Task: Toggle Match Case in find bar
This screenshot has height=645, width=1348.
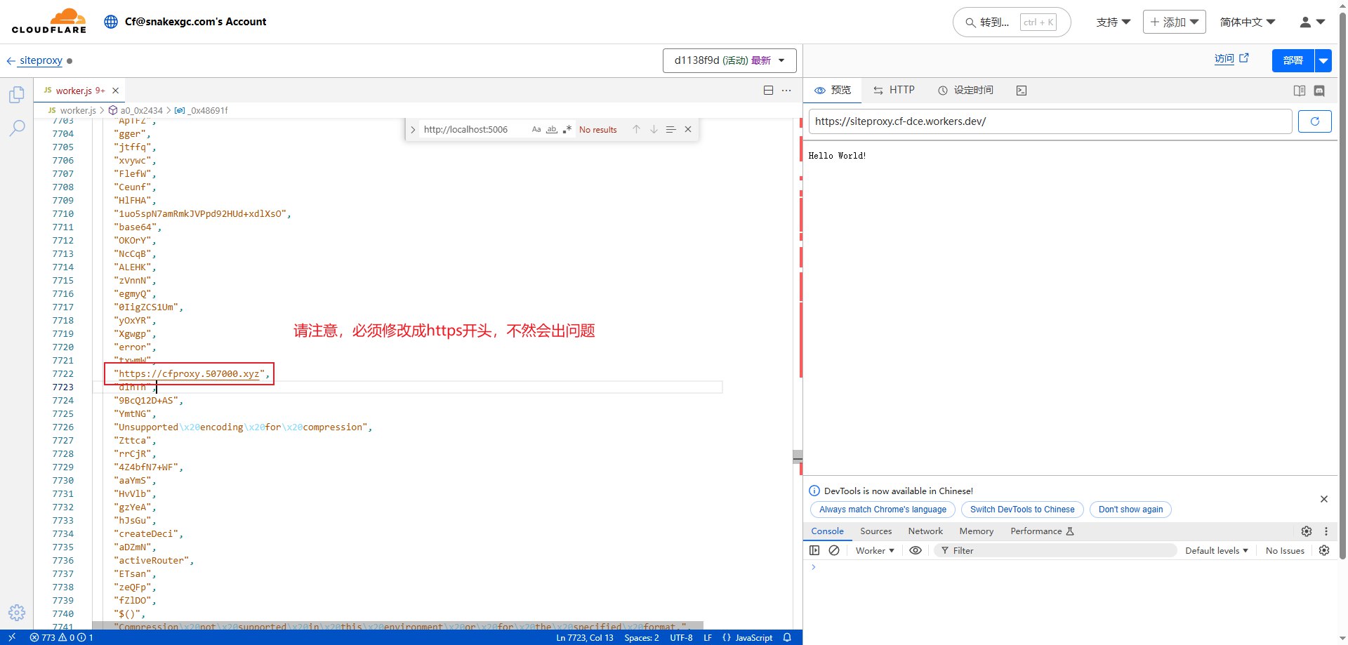Action: pyautogui.click(x=536, y=129)
